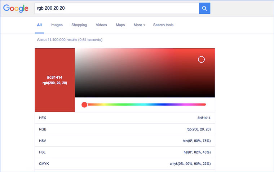
Task: Select the HSV value hsv(0°, 90%, 78%)
Action: (x=197, y=141)
